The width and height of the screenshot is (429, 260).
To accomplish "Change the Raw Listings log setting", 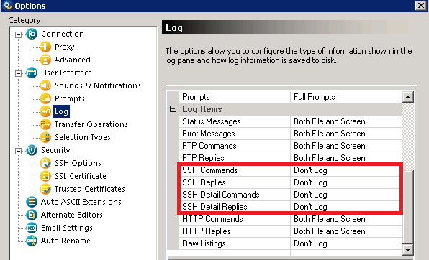I will click(346, 243).
